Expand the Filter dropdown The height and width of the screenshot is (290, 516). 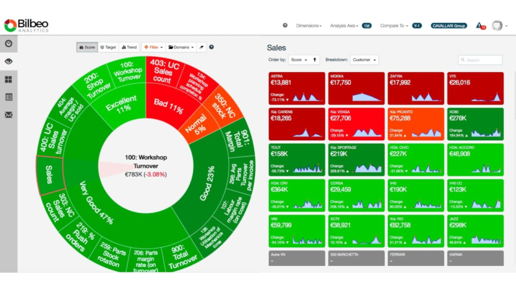tap(153, 47)
